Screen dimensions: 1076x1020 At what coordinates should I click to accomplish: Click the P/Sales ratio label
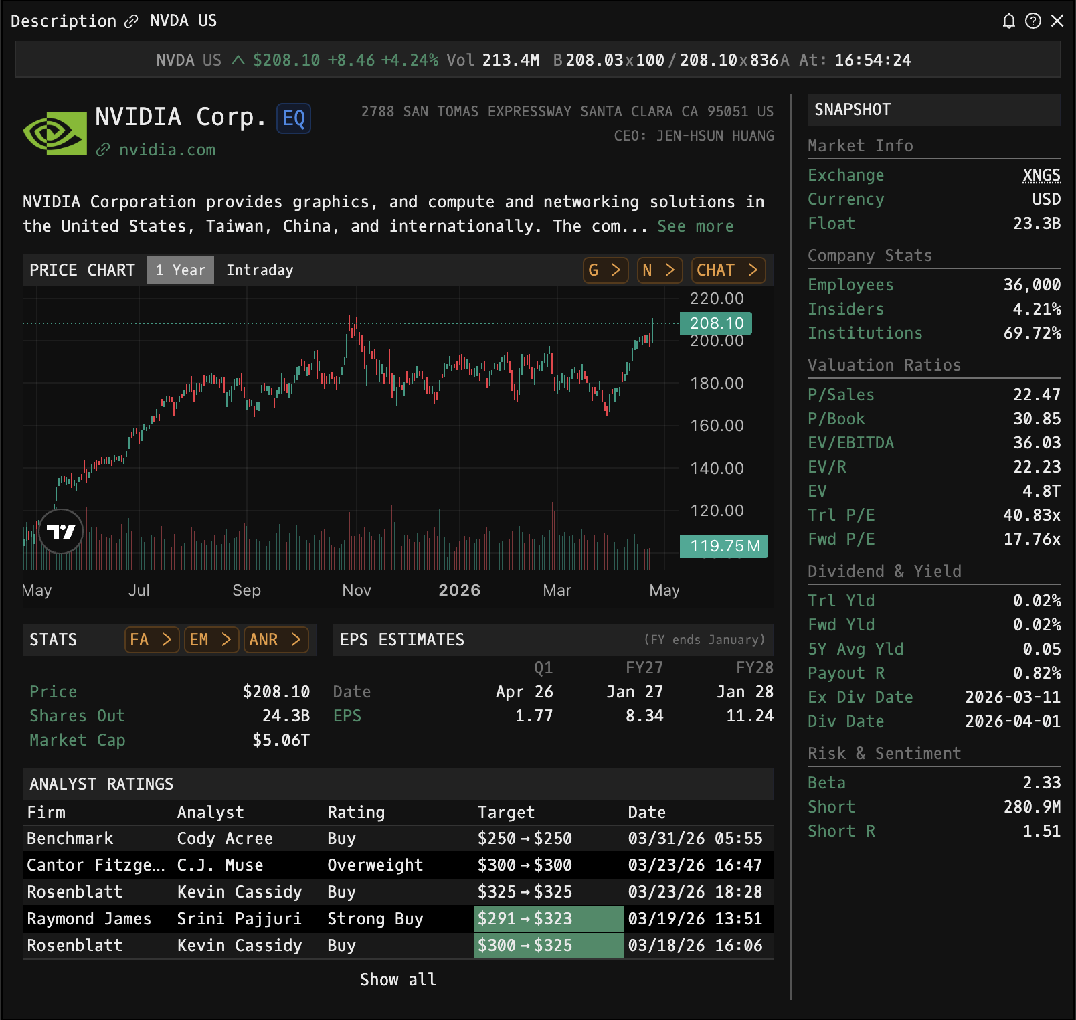tap(842, 395)
